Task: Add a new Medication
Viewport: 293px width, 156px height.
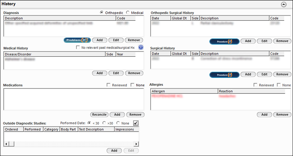Action: [117, 114]
